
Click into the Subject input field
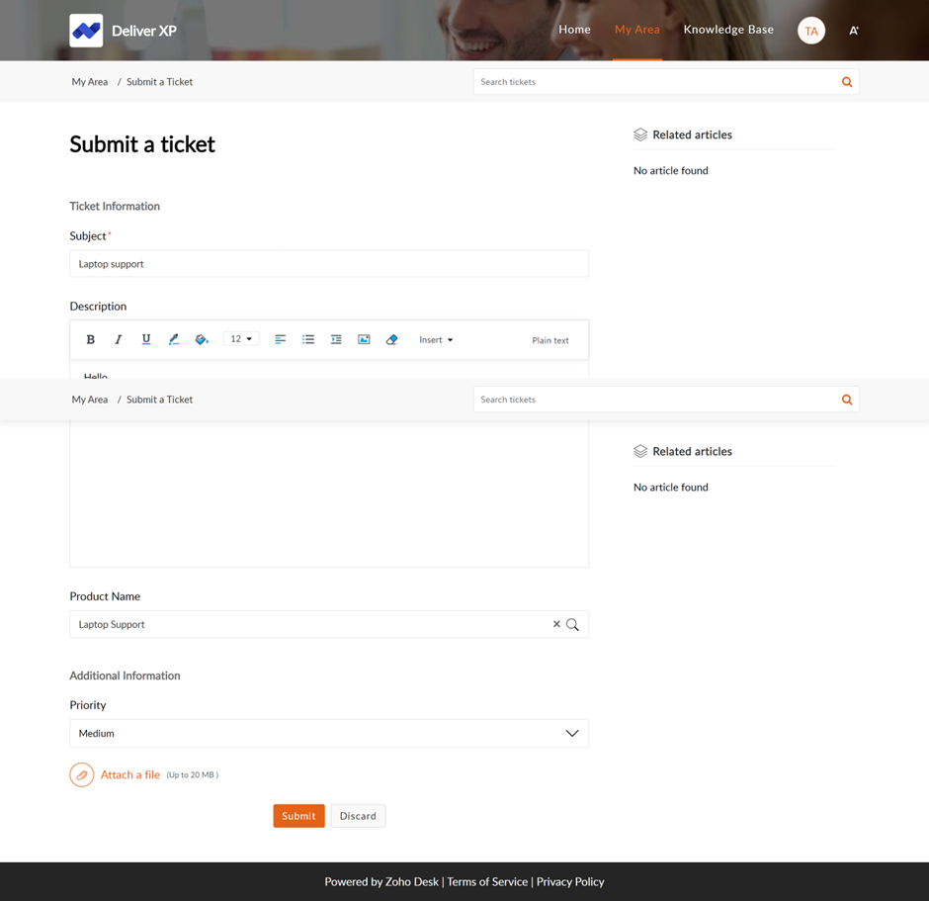[329, 264]
